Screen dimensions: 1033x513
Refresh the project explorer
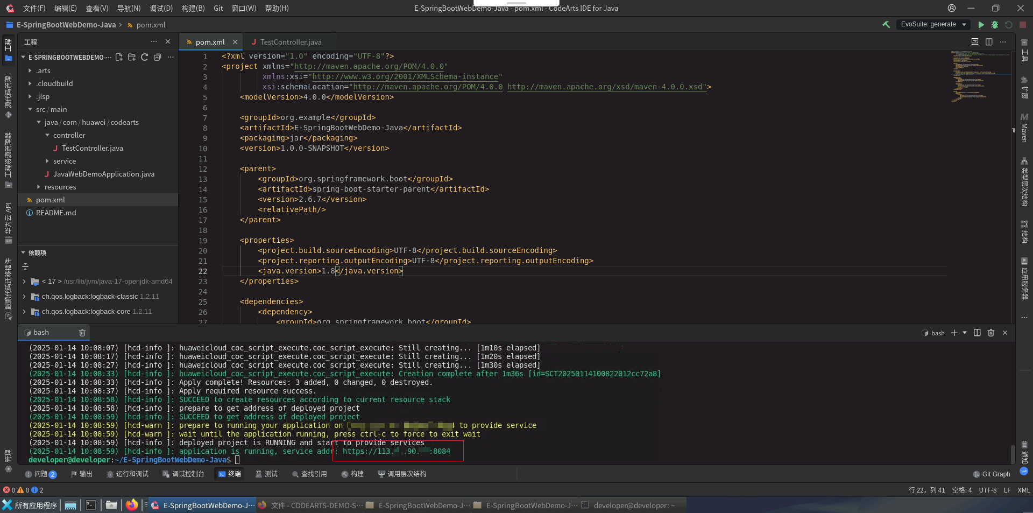(x=145, y=57)
